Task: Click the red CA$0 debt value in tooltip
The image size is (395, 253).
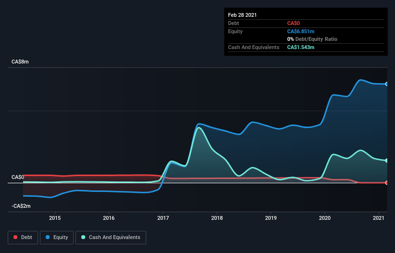Action: click(293, 24)
